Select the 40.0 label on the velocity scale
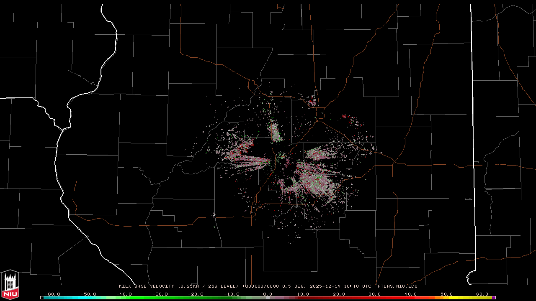Screen dimensions: 536x301 pos(410,294)
